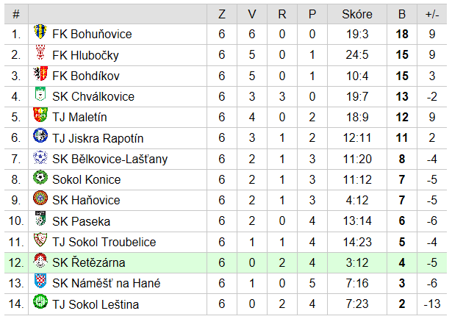
Task: Click the FK Bohuňovice club crest
Action: (40, 32)
